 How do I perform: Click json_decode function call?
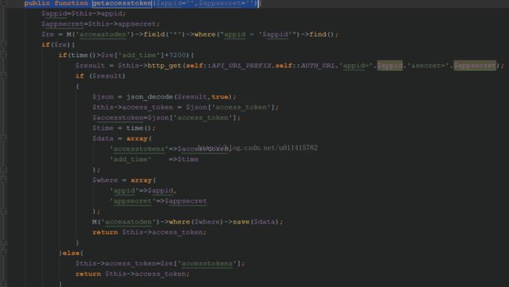pos(150,97)
